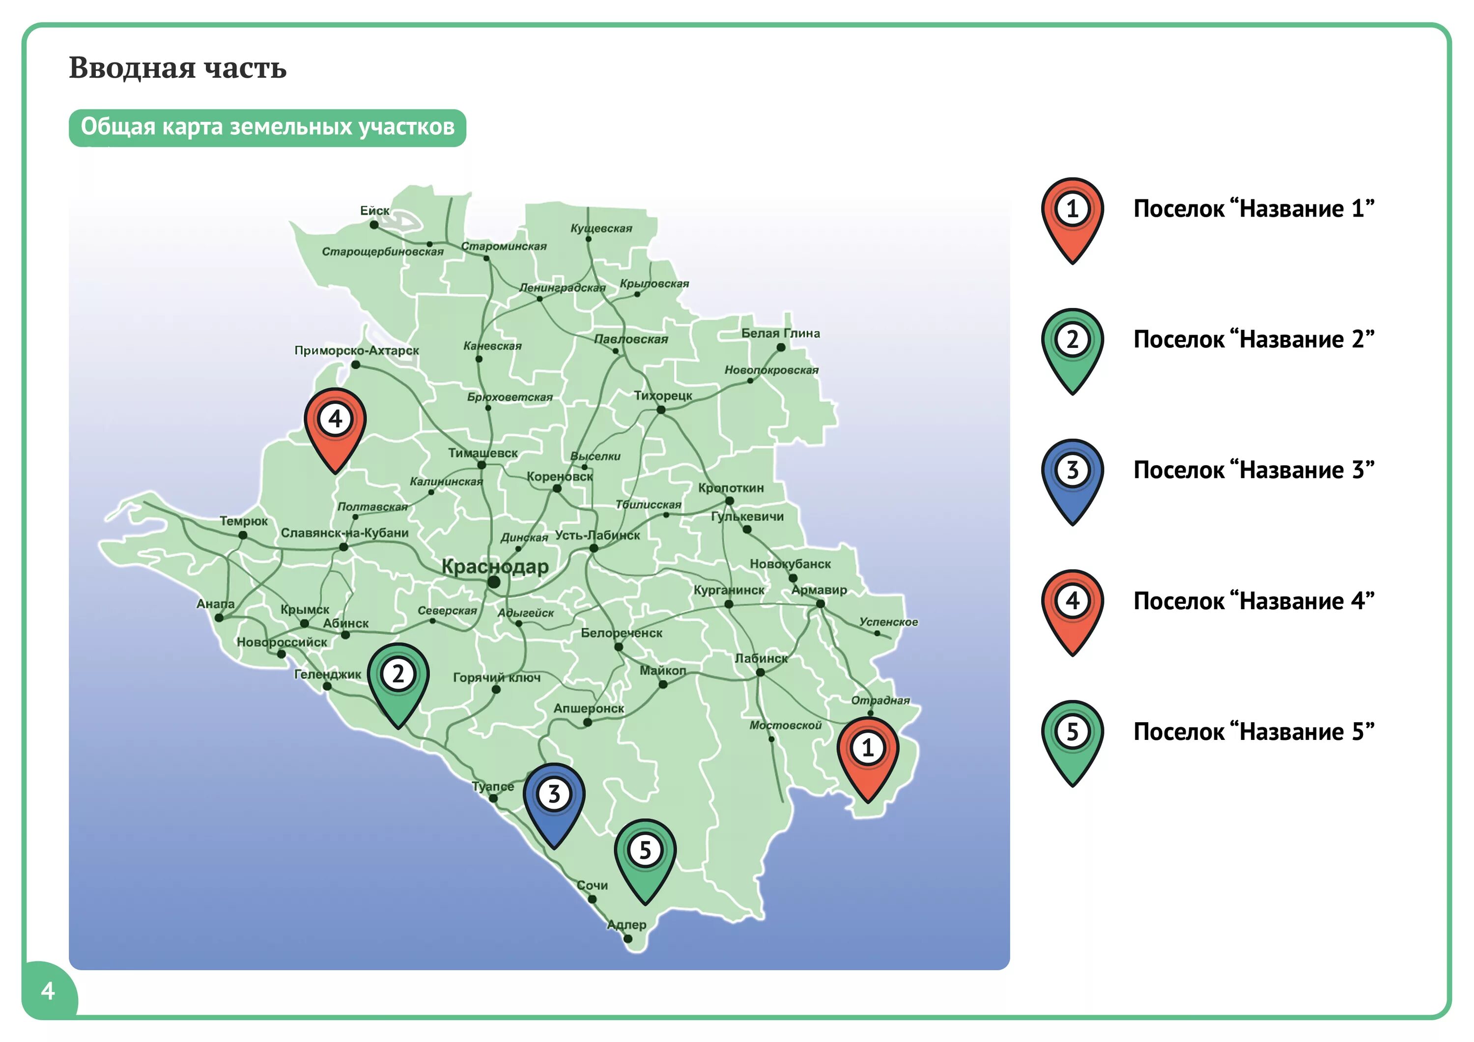This screenshot has height=1042, width=1474.
Task: Click the Майкоп label on the map
Action: (662, 671)
